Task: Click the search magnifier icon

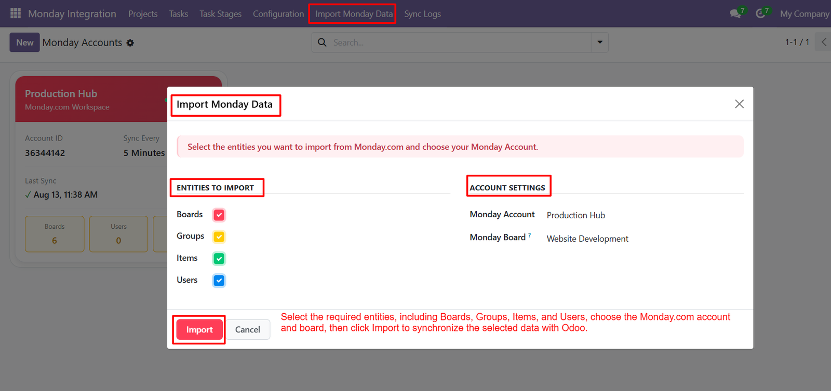Action: (323, 43)
